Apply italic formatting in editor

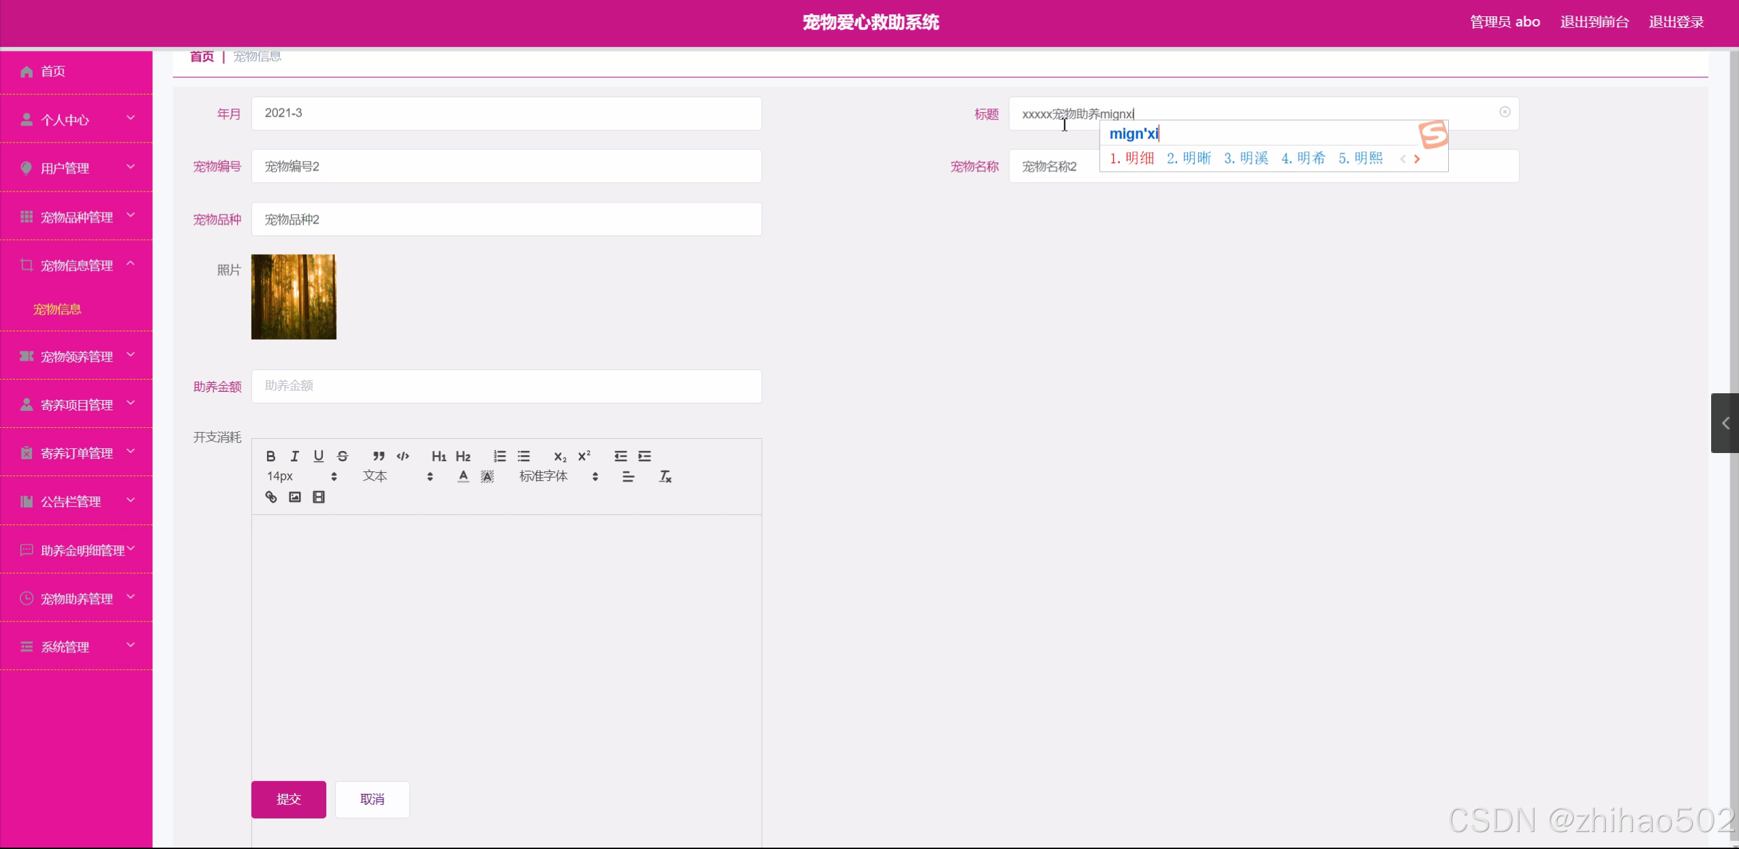(294, 456)
